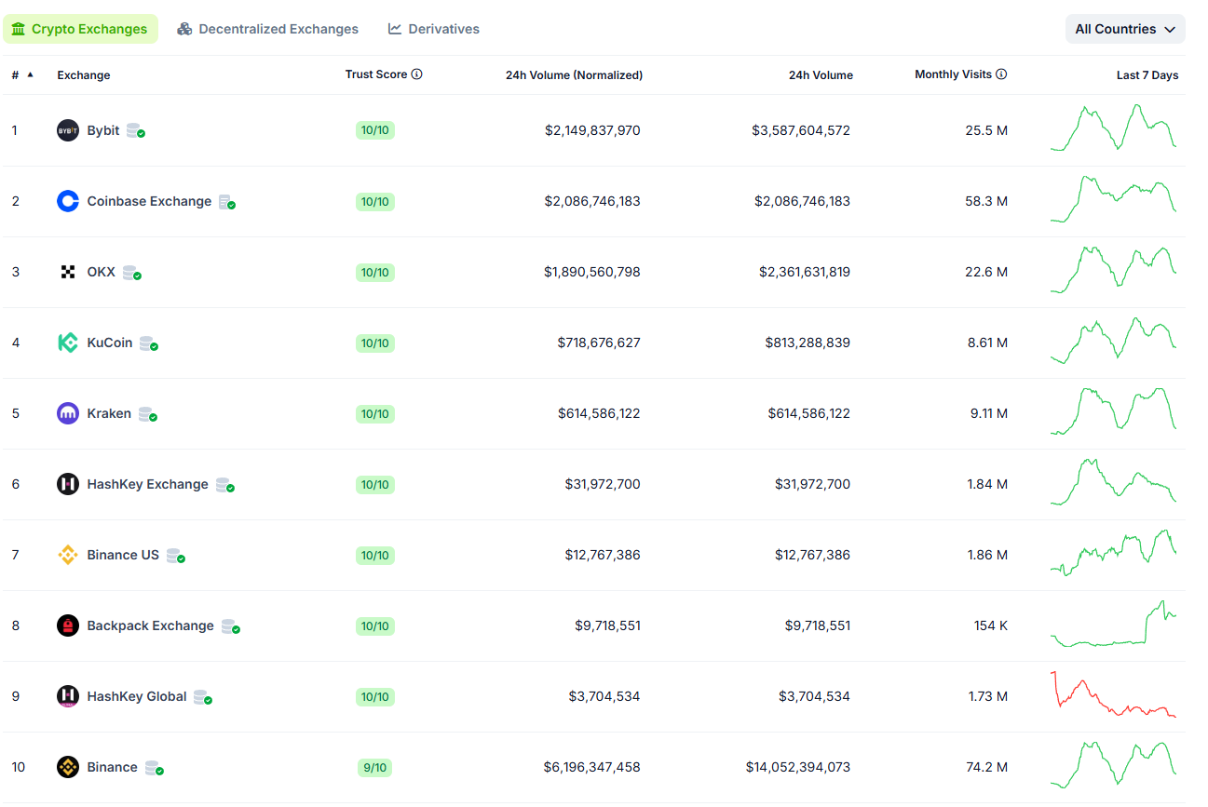Sort by the 24h Volume column header
This screenshot has height=807, width=1208.
point(821,75)
